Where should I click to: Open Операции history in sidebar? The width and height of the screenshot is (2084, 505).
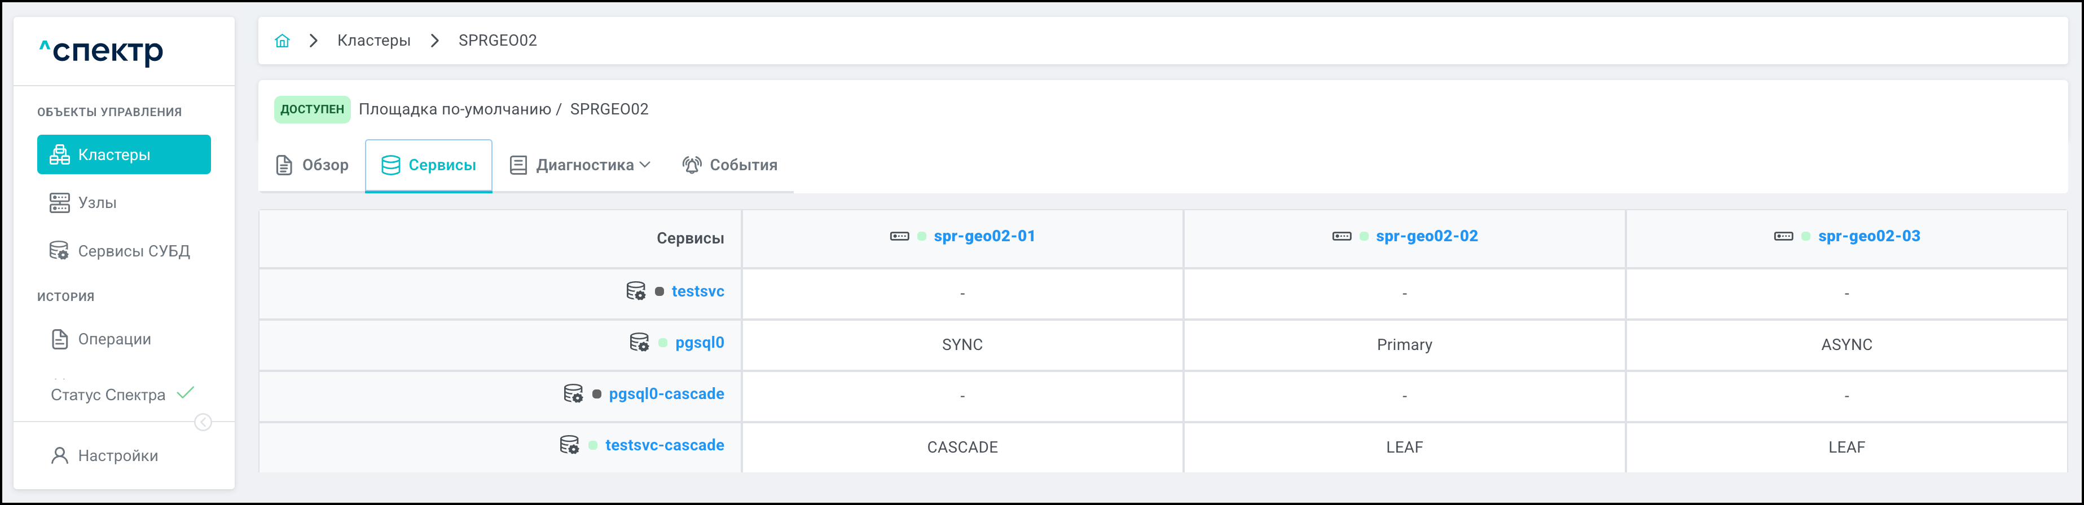tap(114, 339)
